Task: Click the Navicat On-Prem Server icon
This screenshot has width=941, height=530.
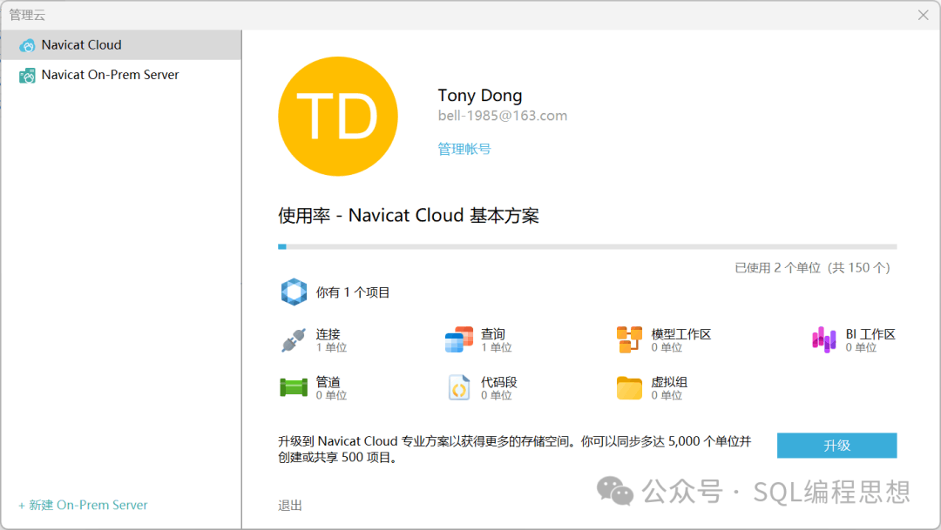Action: [x=27, y=76]
